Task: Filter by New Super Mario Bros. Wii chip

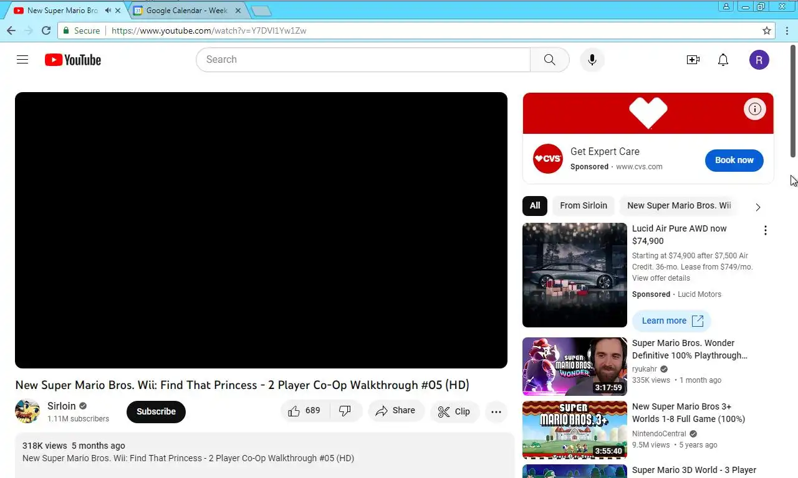Action: pyautogui.click(x=679, y=205)
